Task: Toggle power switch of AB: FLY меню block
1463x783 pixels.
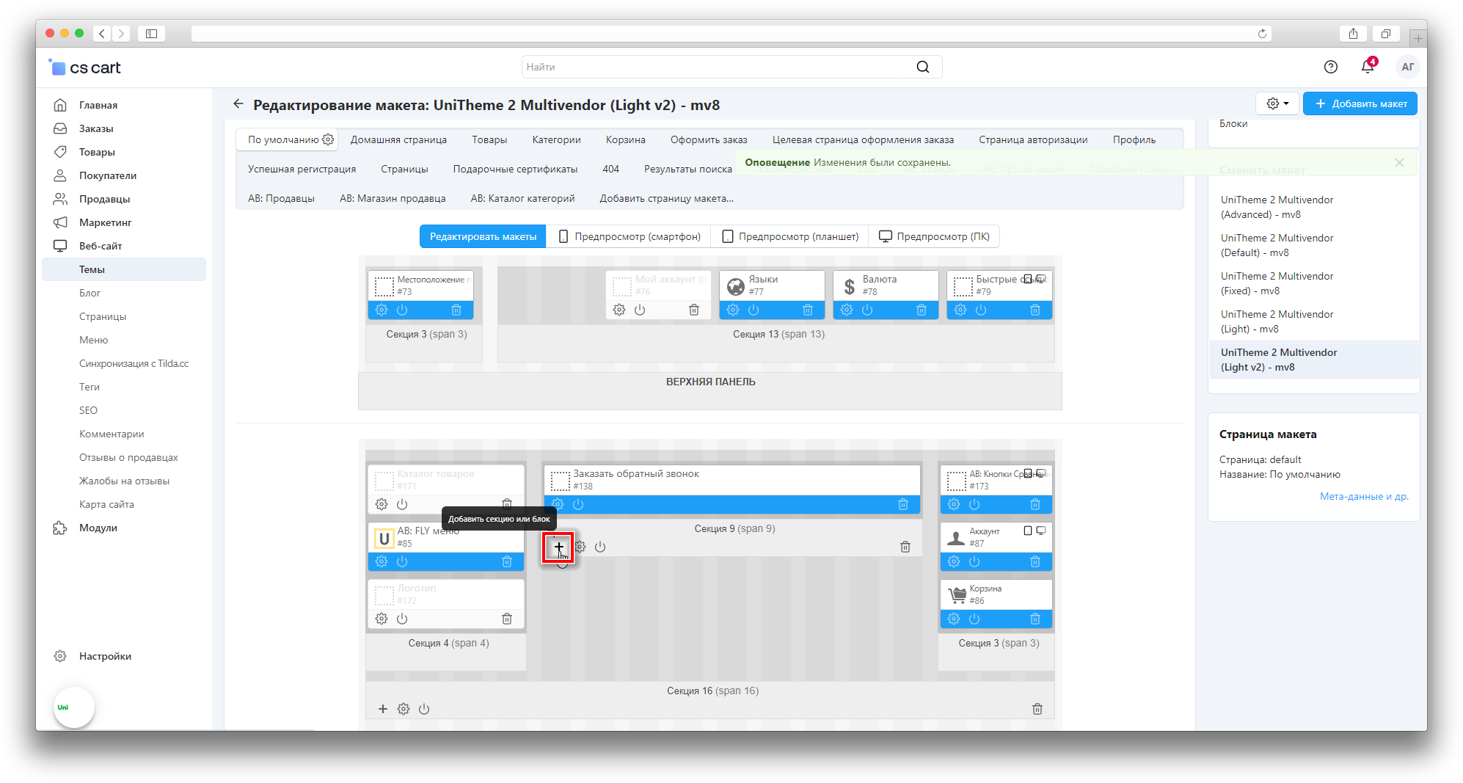Action: click(402, 561)
